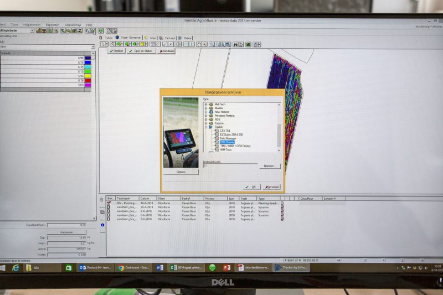Image resolution: width=443 pixels, height=295 pixels.
Task: Toggle right-side checkbox on the Planting-Seeding row
Action: (x=282, y=203)
